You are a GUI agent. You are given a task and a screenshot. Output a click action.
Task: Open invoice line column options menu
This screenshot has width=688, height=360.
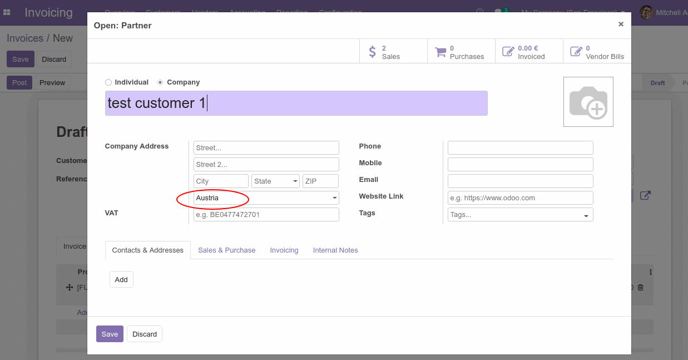click(650, 272)
